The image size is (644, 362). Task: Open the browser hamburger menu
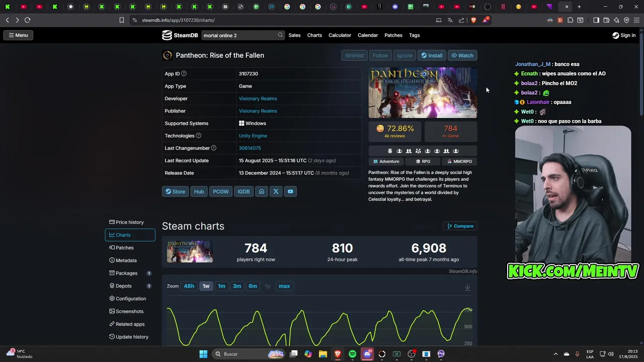pyautogui.click(x=636, y=20)
